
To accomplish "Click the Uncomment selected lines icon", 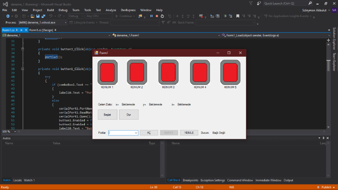I will [x=231, y=16].
